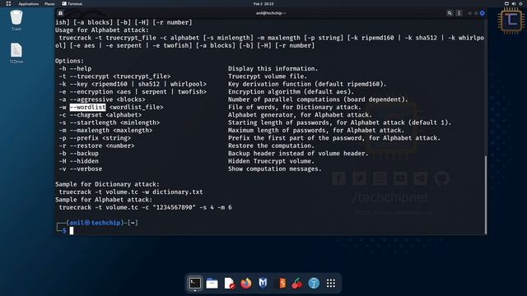This screenshot has height=296, width=527.
Task: Click "-p --prefix <string>" text
Action: (95, 138)
